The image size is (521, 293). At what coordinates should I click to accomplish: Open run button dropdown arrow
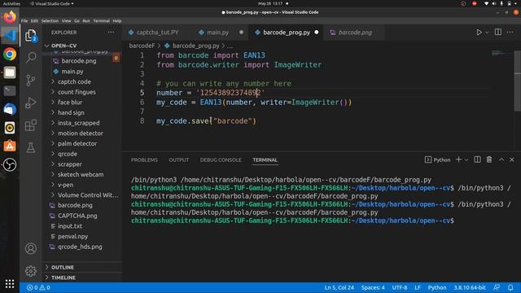tap(487, 33)
